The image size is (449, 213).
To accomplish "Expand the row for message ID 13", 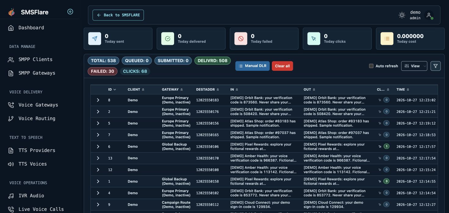I will pos(98,158).
